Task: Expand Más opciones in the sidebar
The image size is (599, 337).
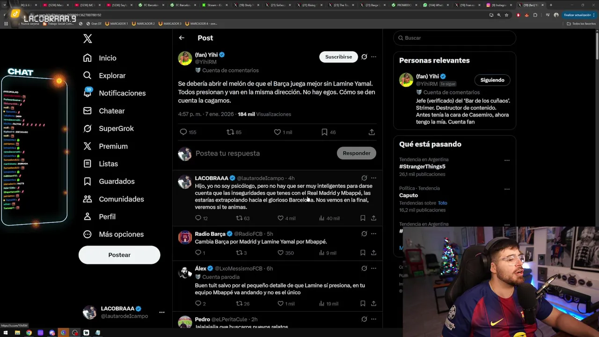Action: tap(113, 234)
